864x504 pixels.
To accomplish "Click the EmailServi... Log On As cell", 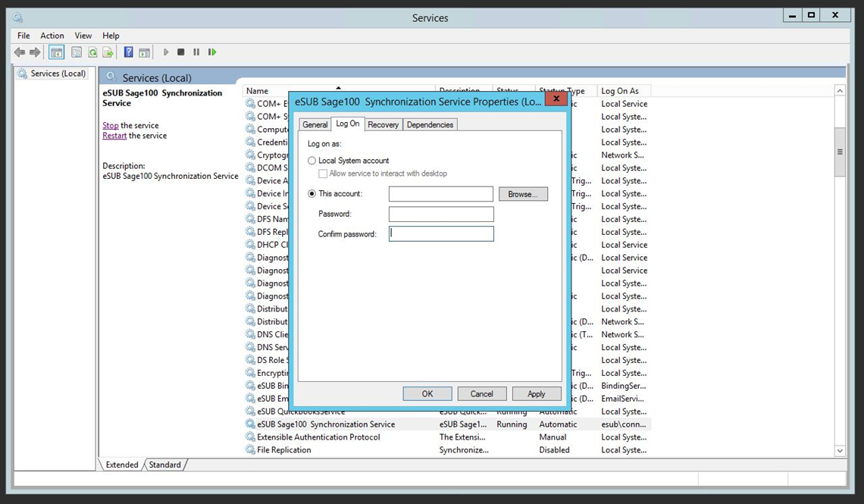I will click(x=623, y=399).
